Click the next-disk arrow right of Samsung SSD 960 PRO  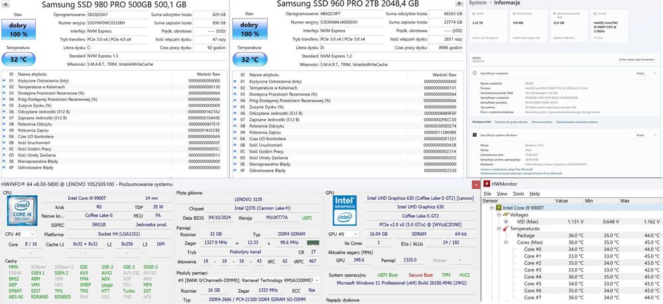coord(460,4)
